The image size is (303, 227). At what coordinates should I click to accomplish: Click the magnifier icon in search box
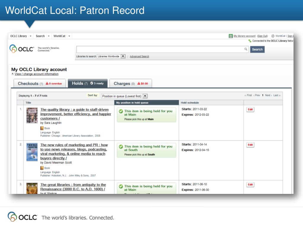(246, 49)
